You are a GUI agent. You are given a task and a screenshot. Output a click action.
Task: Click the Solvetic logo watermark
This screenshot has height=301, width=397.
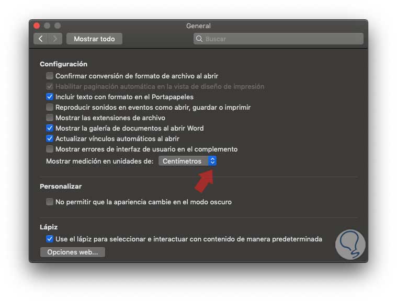pyautogui.click(x=350, y=245)
